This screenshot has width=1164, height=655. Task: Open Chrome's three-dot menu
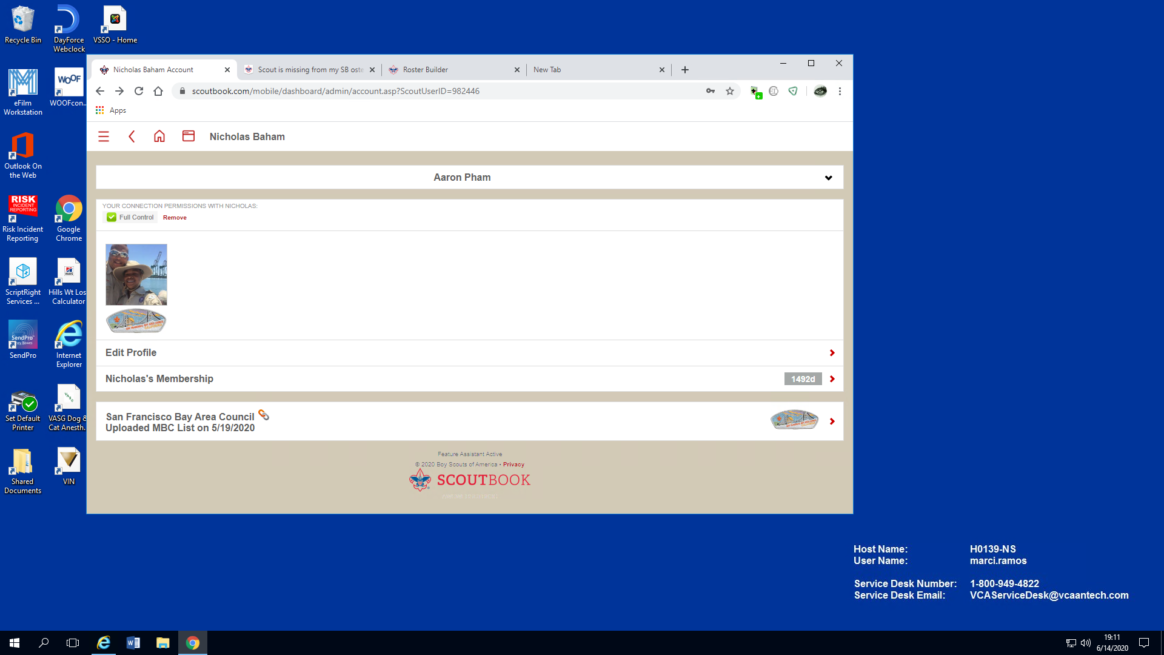coord(840,91)
